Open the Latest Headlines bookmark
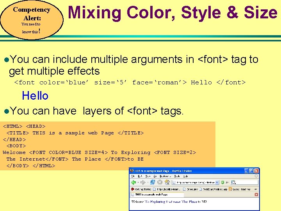Screen dimensions: 281x211 pos(240,189)
